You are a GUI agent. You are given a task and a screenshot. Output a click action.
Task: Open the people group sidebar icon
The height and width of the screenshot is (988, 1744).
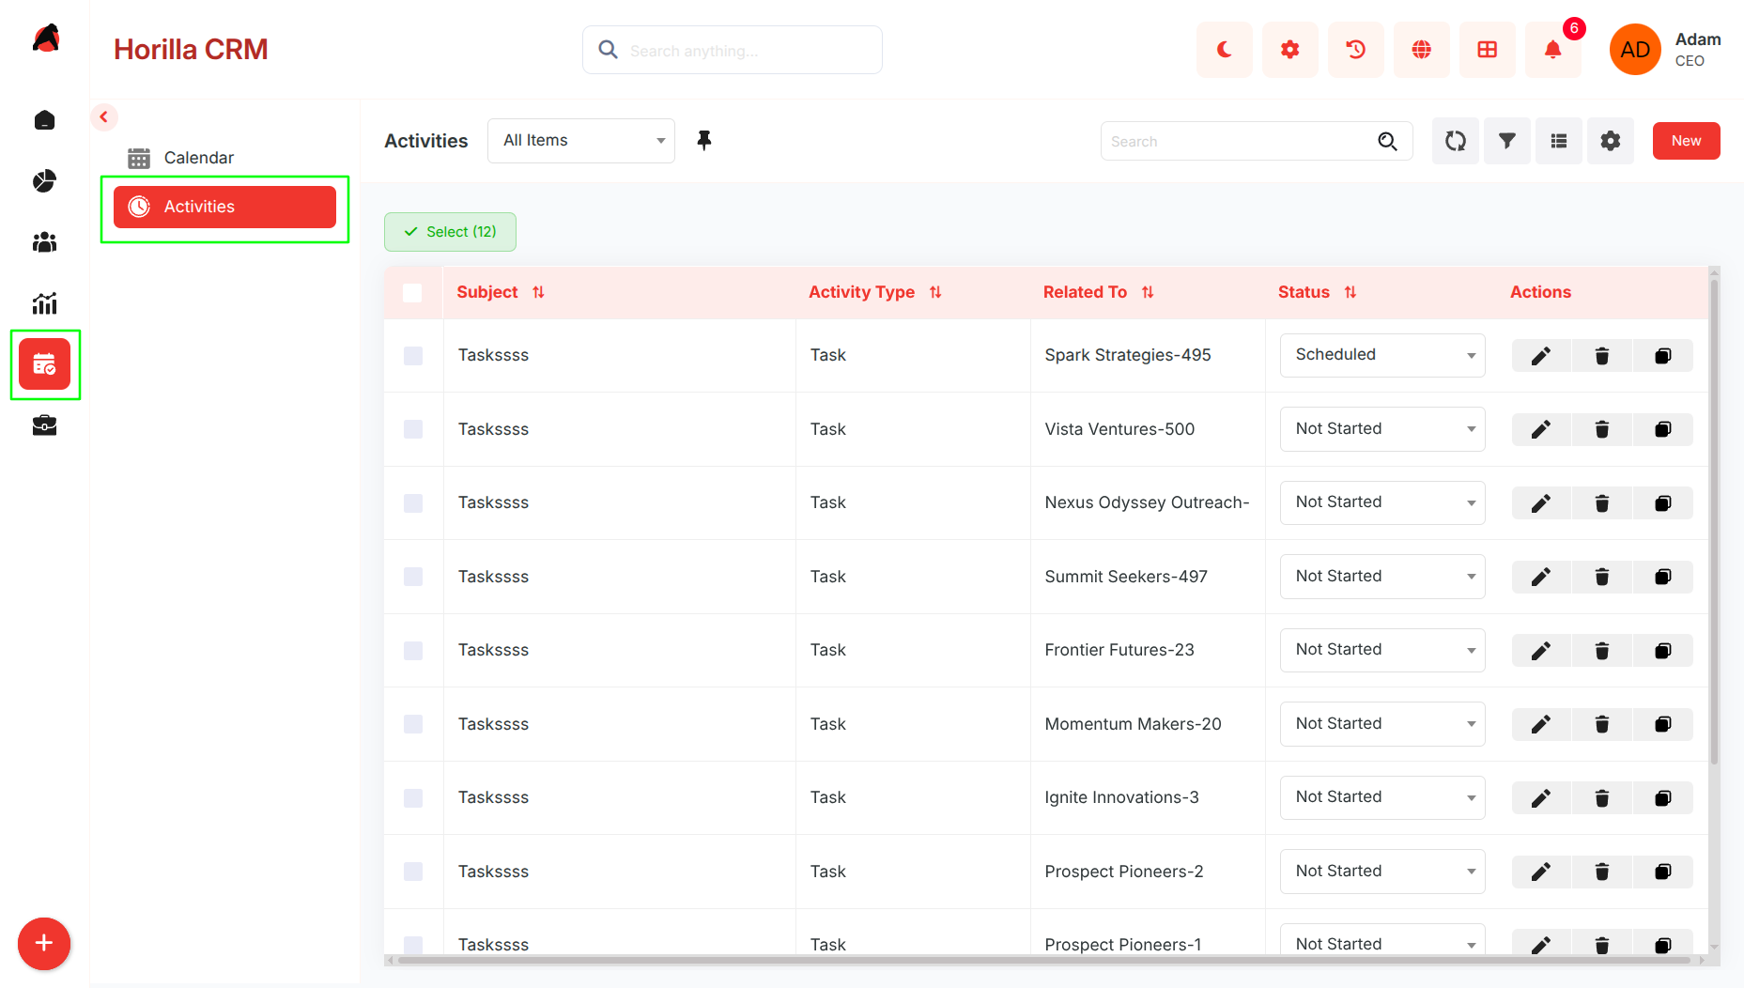pos(44,242)
